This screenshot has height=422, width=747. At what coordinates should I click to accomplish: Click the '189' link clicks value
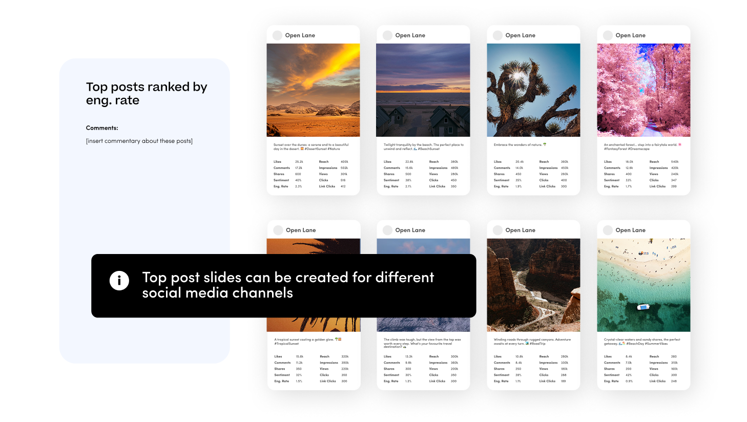564,381
